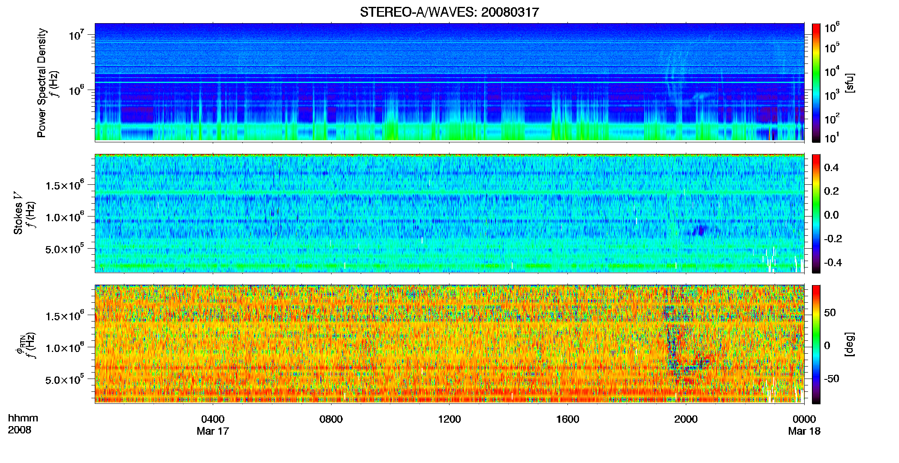
Task: Click the degrees color bar of bottom panel
Action: 816,344
